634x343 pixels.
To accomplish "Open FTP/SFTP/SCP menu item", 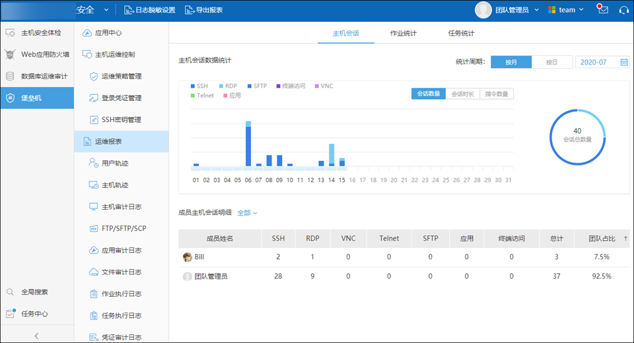I will 122,229.
